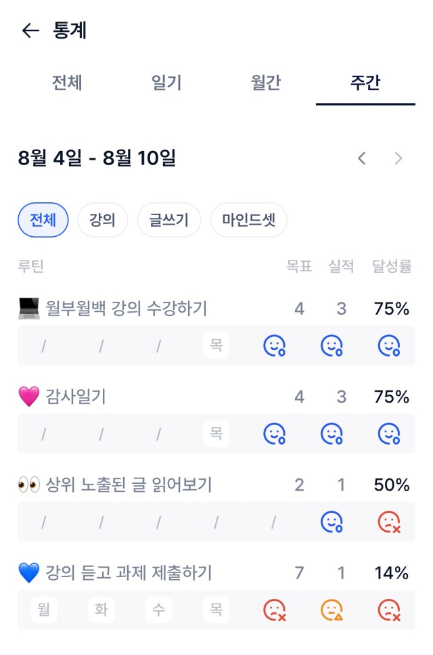The width and height of the screenshot is (433, 655).
Task: Click the laptop icon of 월부월백 강의 수강하기
Action: [x=29, y=309]
